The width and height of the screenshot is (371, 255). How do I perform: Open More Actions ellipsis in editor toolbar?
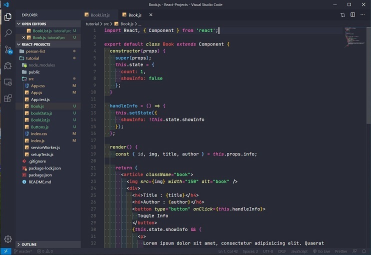362,15
